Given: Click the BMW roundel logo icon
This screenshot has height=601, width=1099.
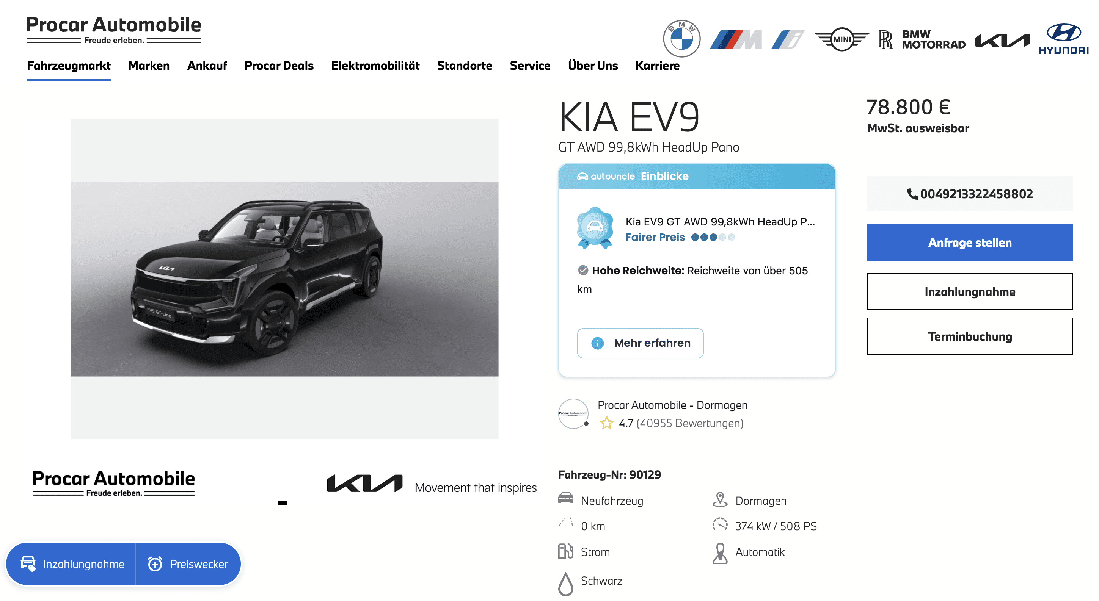Looking at the screenshot, I should [681, 39].
